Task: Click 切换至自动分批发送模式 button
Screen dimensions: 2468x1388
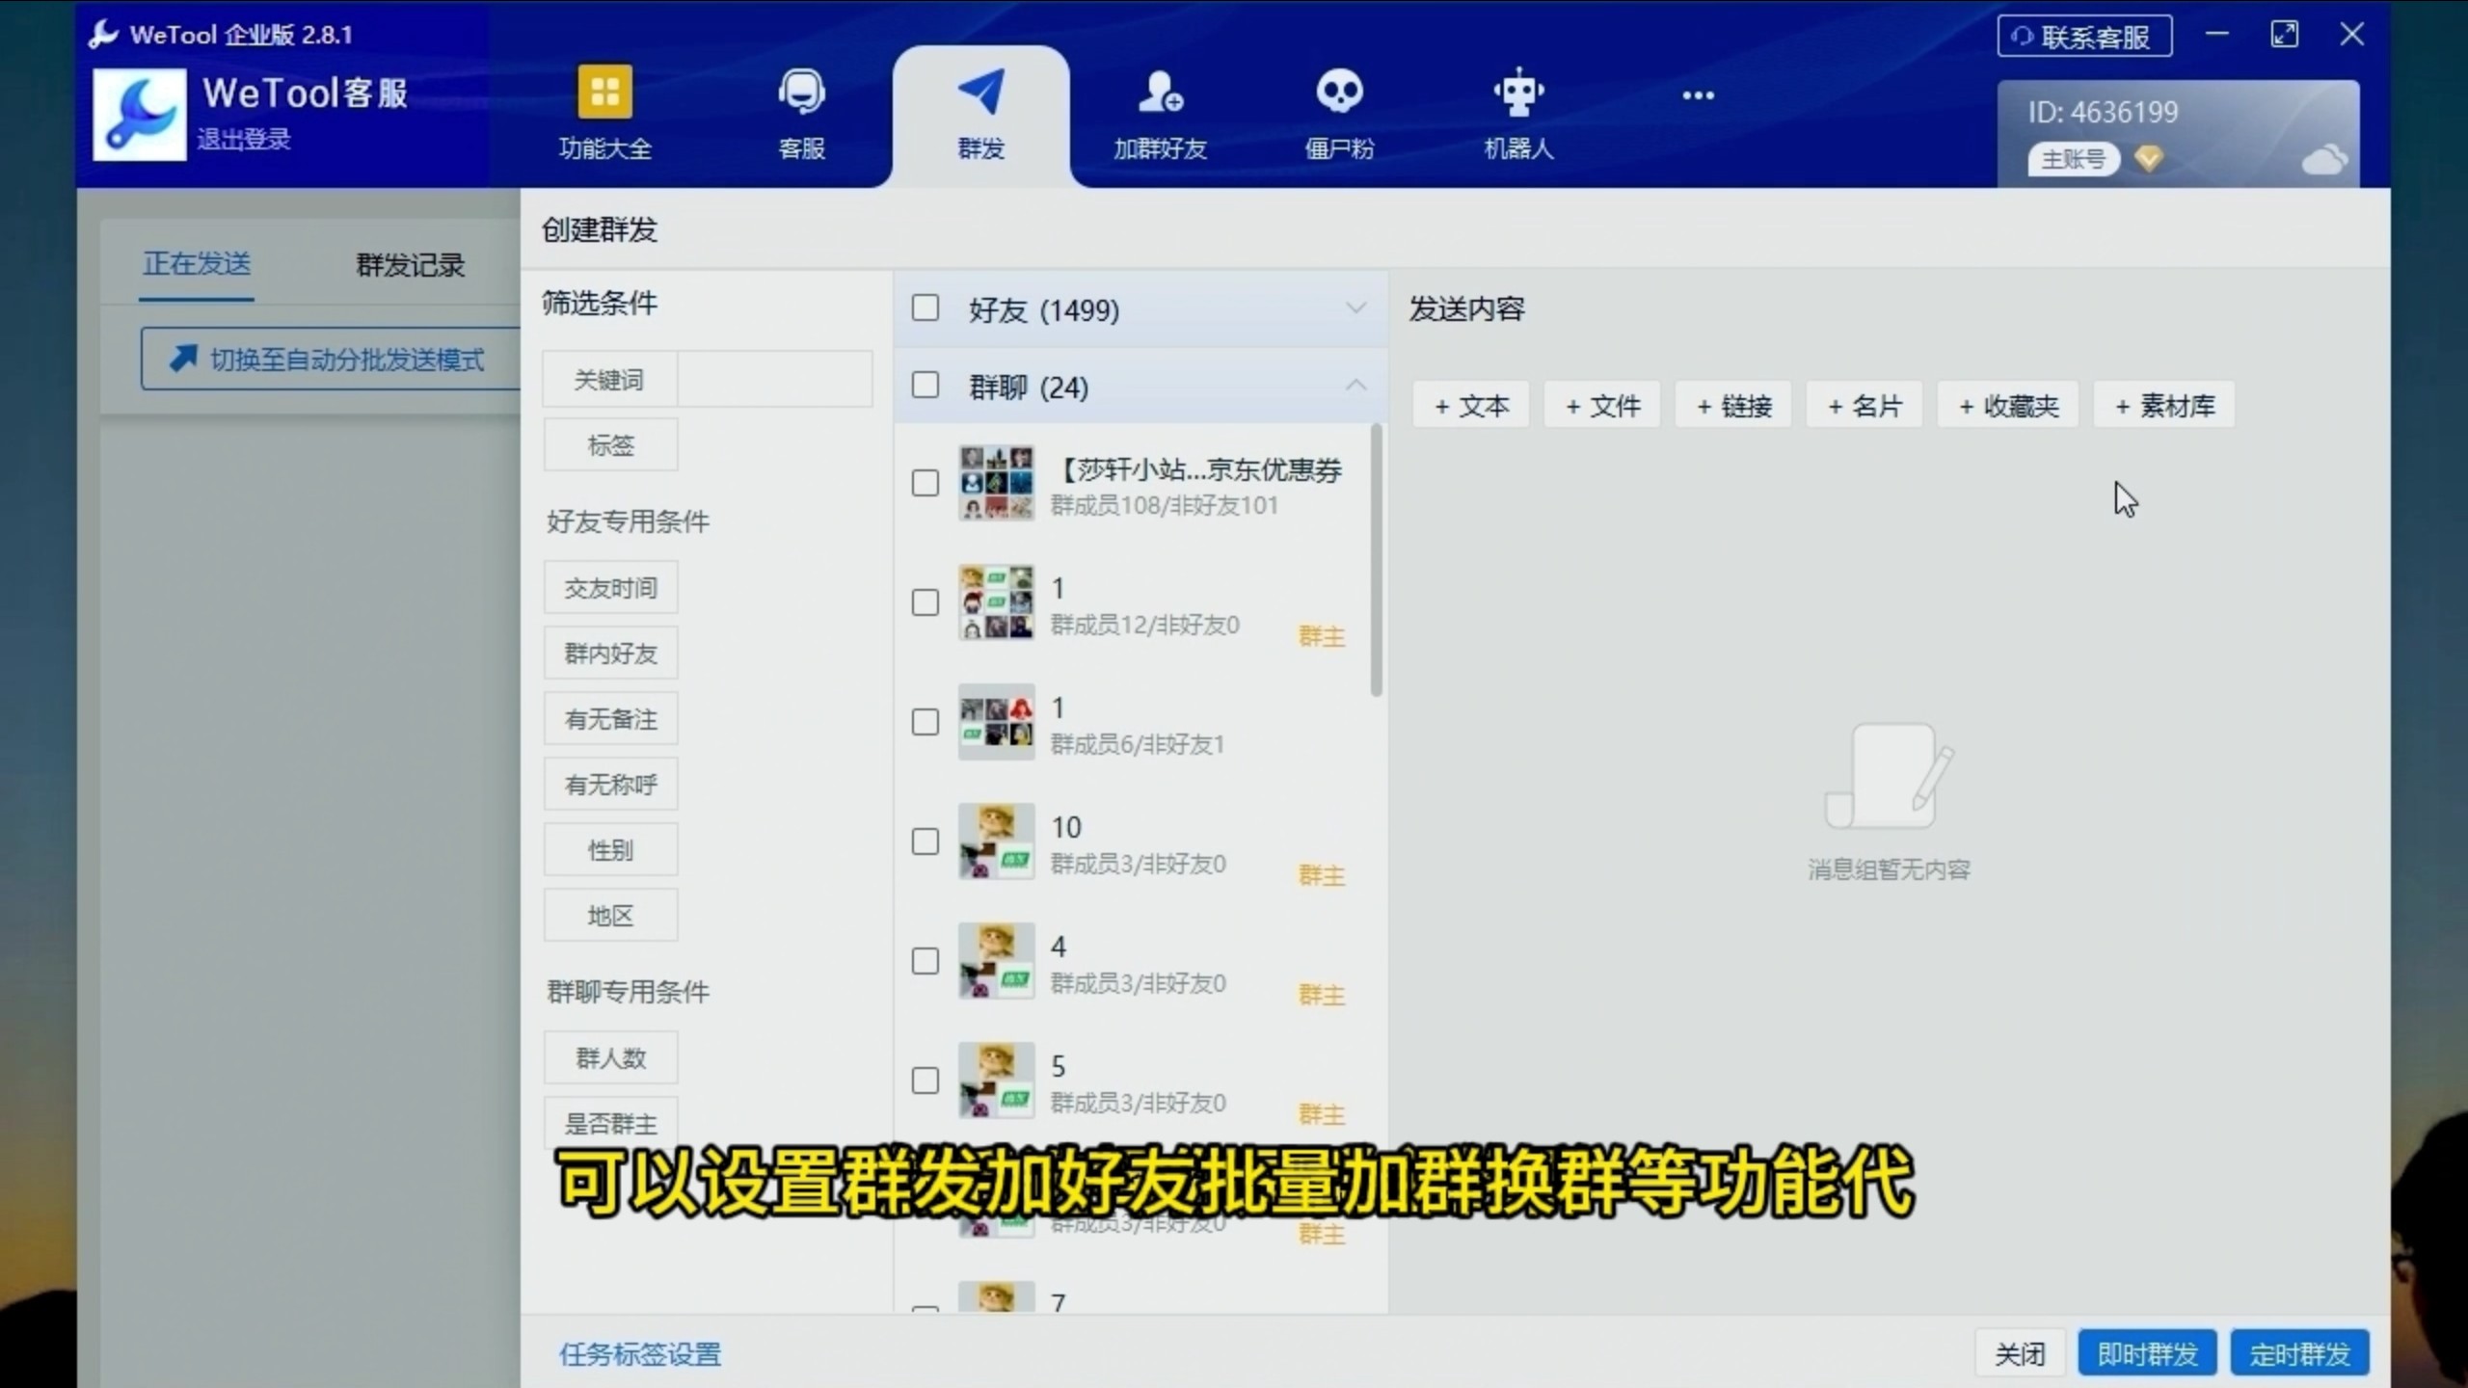Action: (x=330, y=360)
